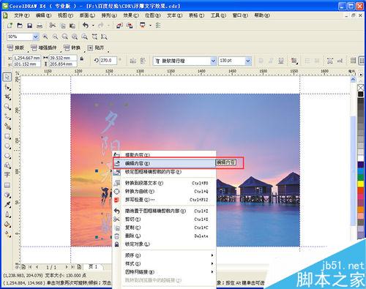This screenshot has height=289, width=366.
Task: Click the 排版 toolbar button
Action: coord(16,48)
